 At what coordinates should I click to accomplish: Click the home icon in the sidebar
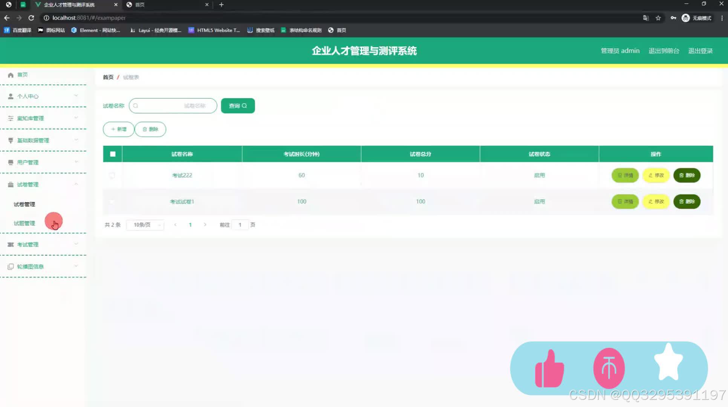click(x=11, y=75)
